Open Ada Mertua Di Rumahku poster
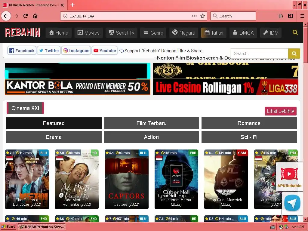308x231 pixels. coord(77,179)
